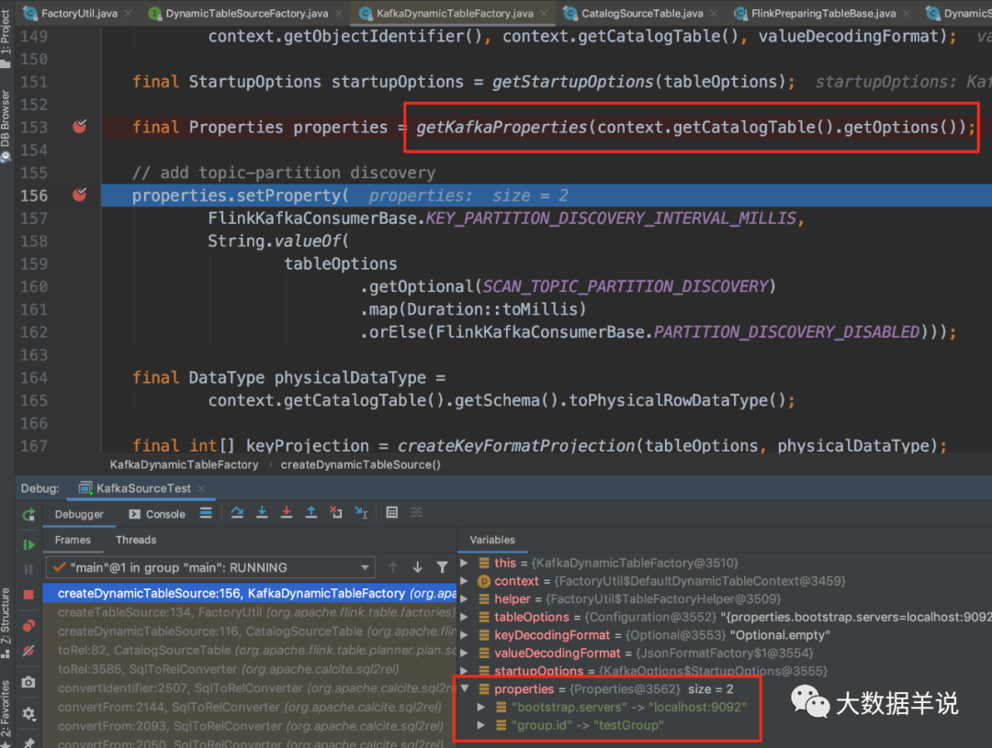The width and height of the screenshot is (992, 748).
Task: Click KafkaDynamicTableFactory breadcrumb
Action: [x=184, y=464]
